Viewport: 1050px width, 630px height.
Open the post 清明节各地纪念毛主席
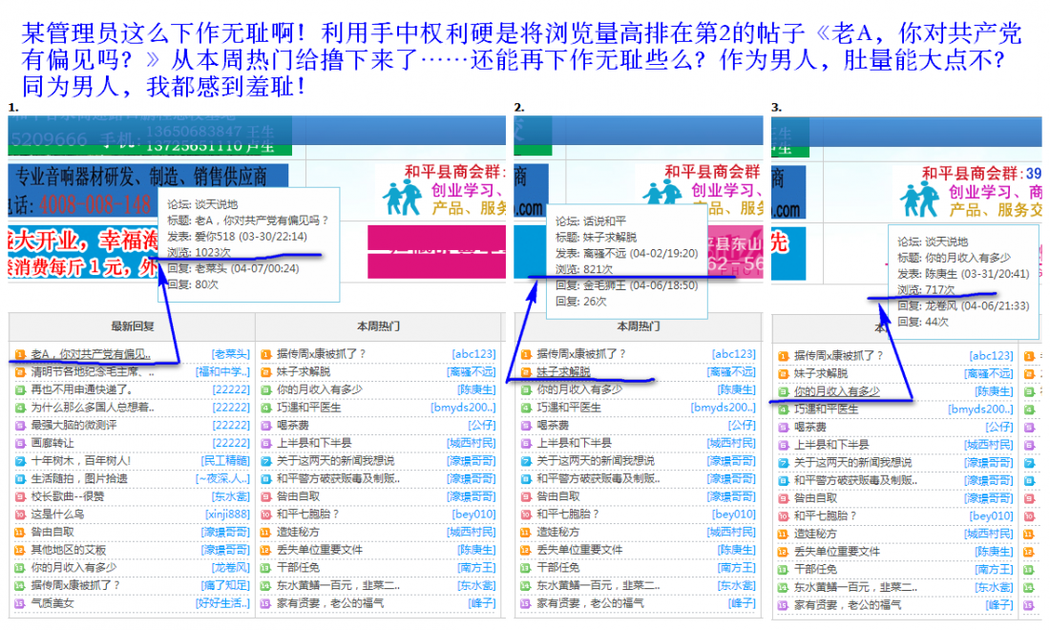point(87,372)
